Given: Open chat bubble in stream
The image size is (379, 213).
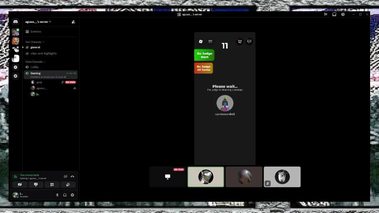Looking at the screenshot, I should point(249,41).
